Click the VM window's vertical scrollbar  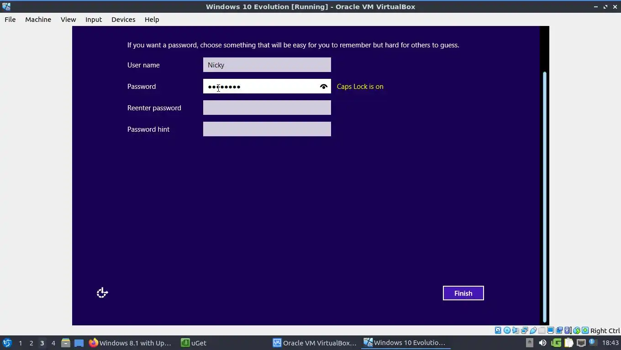pos(544,196)
